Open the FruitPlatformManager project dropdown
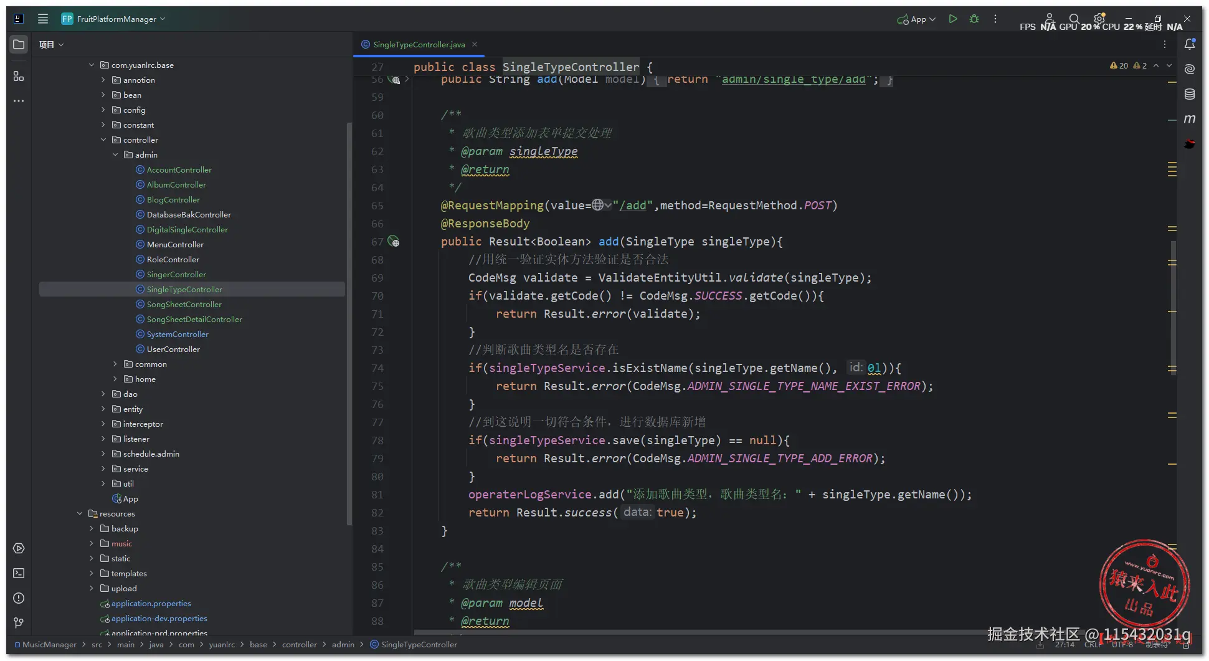This screenshot has height=661, width=1209. [113, 19]
